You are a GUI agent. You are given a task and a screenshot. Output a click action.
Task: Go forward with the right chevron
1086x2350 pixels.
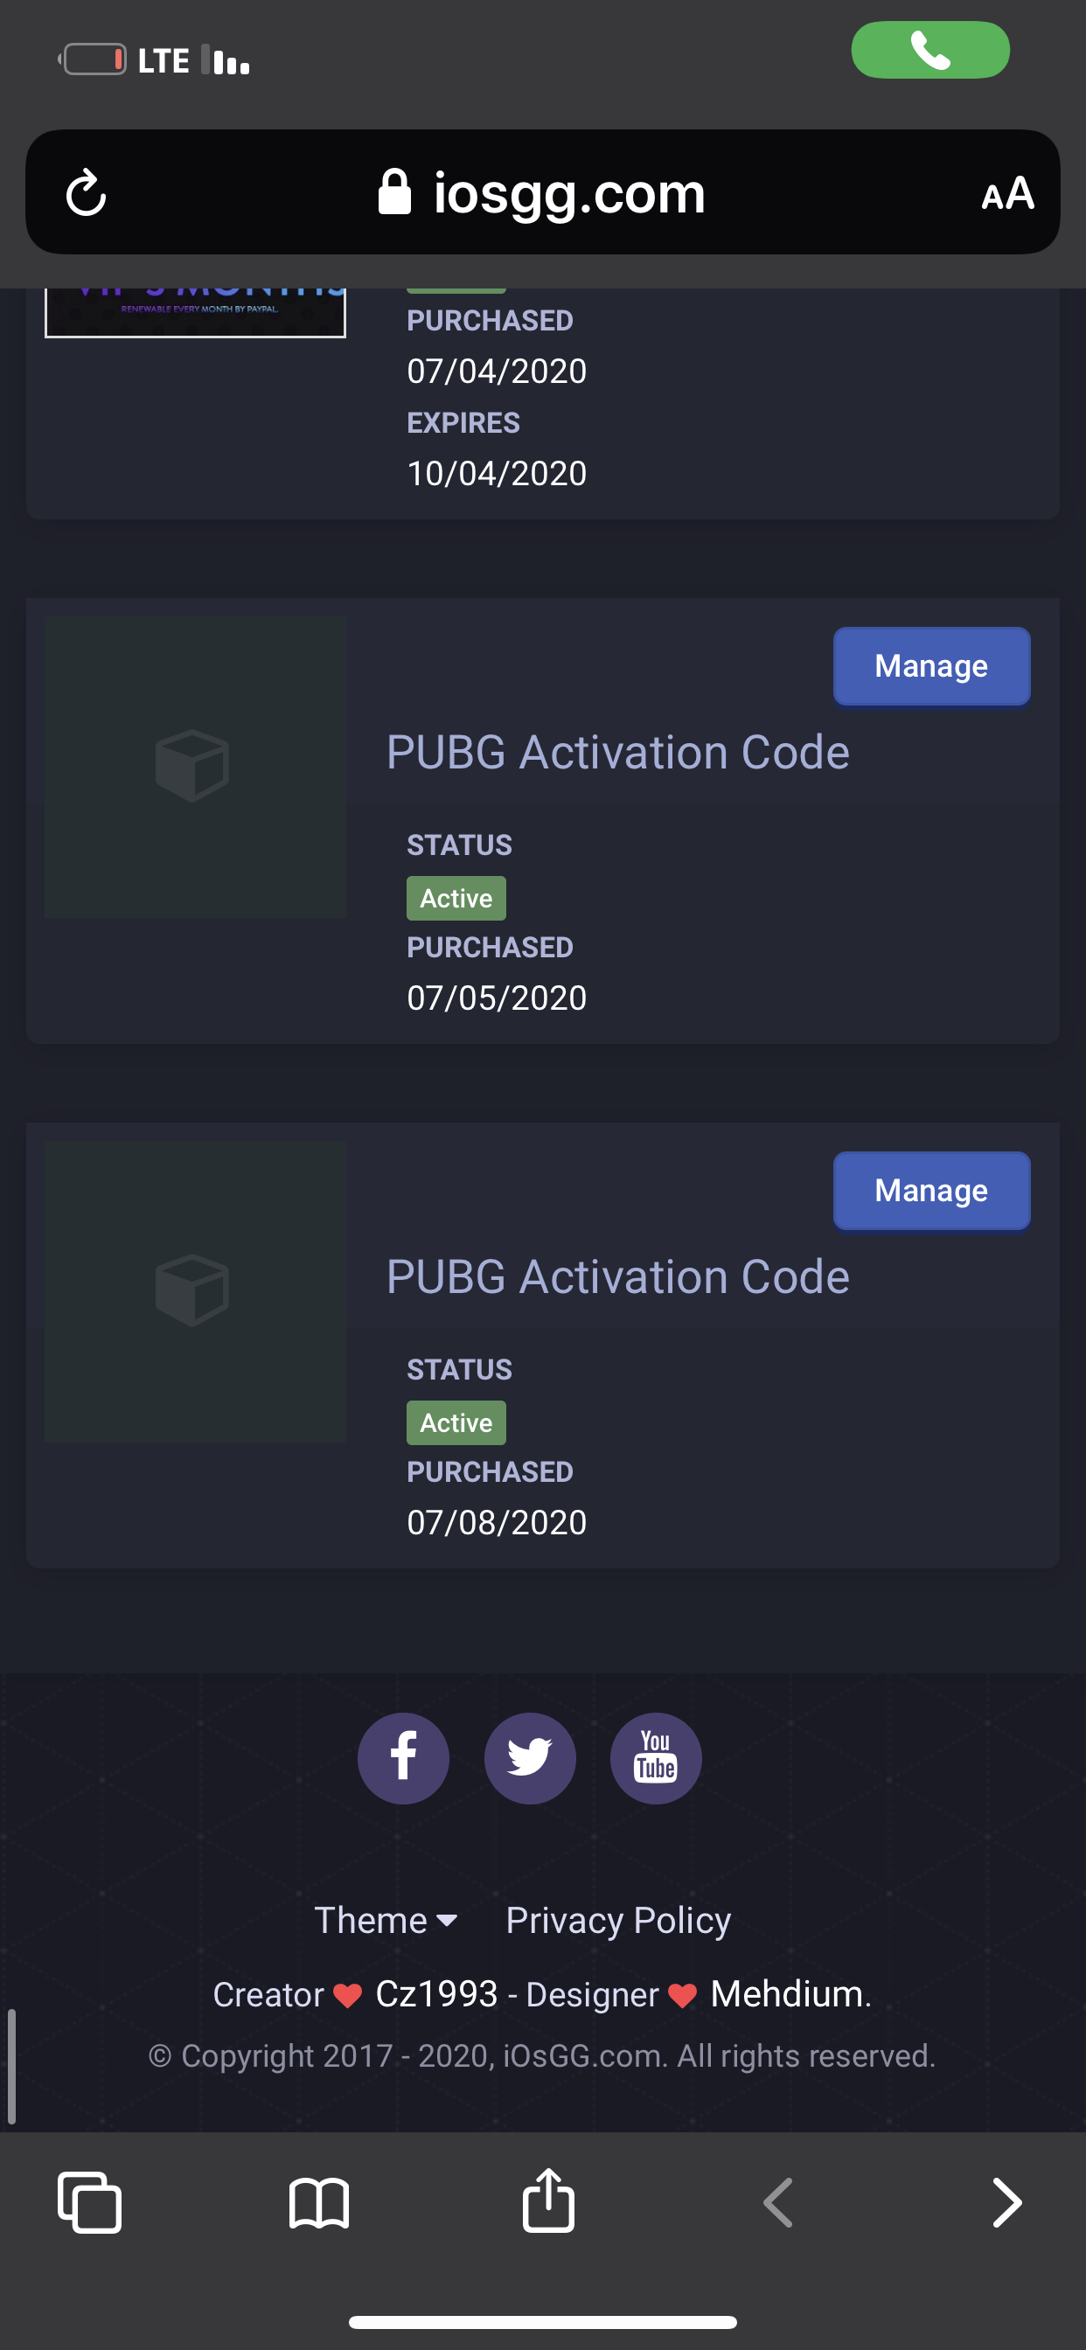[x=1006, y=2203]
